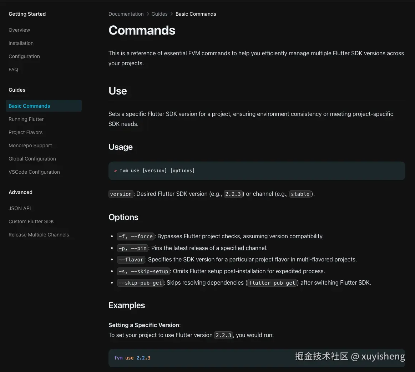The height and width of the screenshot is (372, 415).
Task: Go to the Installation guide
Action: pyautogui.click(x=21, y=43)
